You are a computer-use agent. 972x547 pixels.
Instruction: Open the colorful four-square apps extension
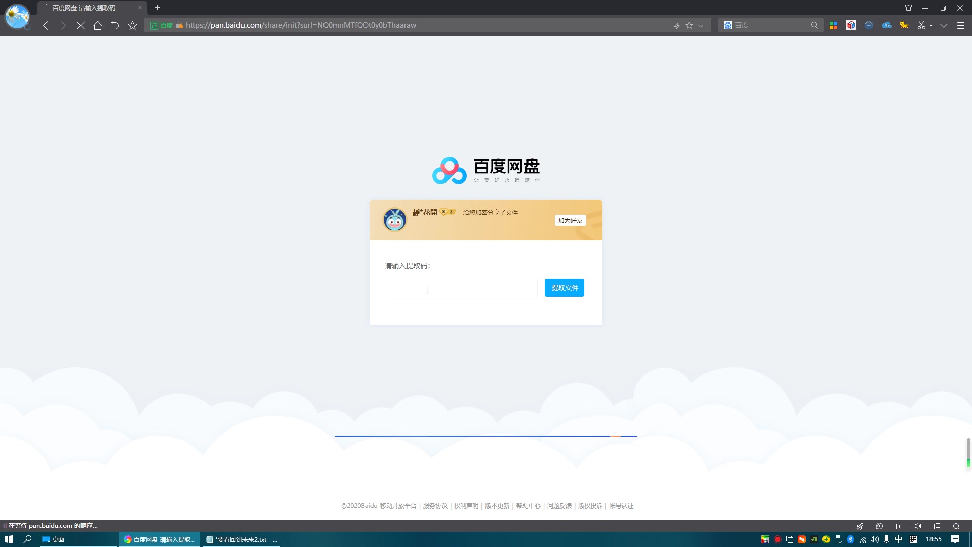pyautogui.click(x=833, y=25)
